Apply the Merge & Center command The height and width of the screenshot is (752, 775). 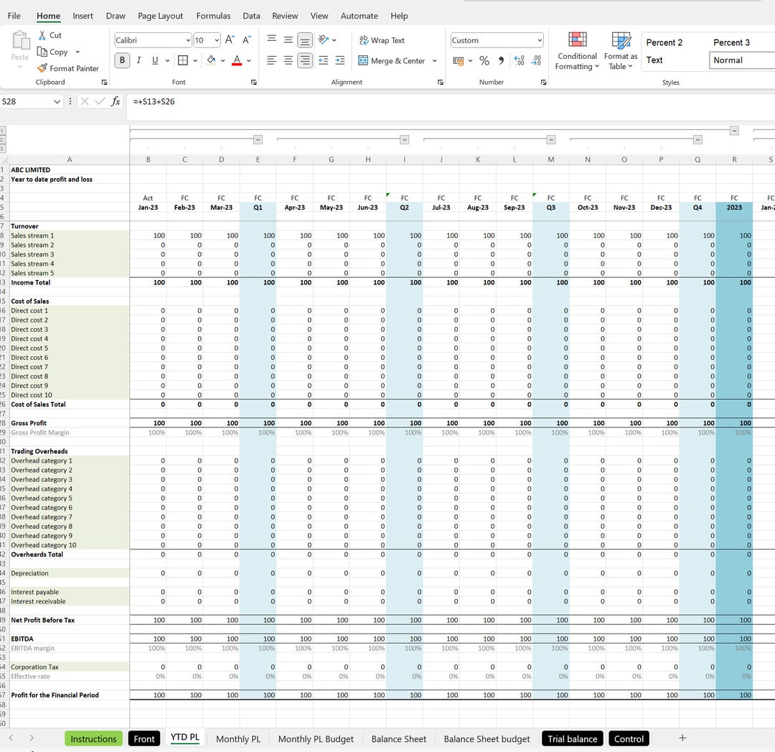tap(393, 60)
